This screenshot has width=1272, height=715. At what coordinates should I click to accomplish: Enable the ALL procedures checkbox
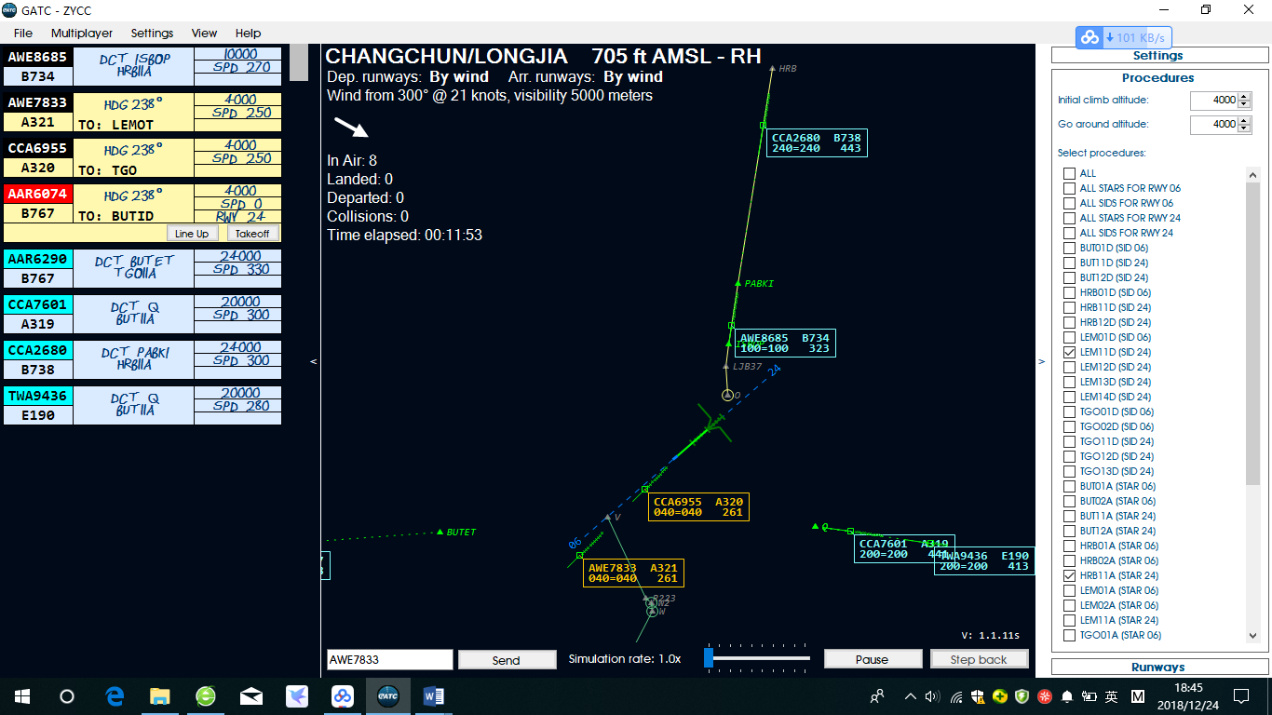pos(1067,173)
